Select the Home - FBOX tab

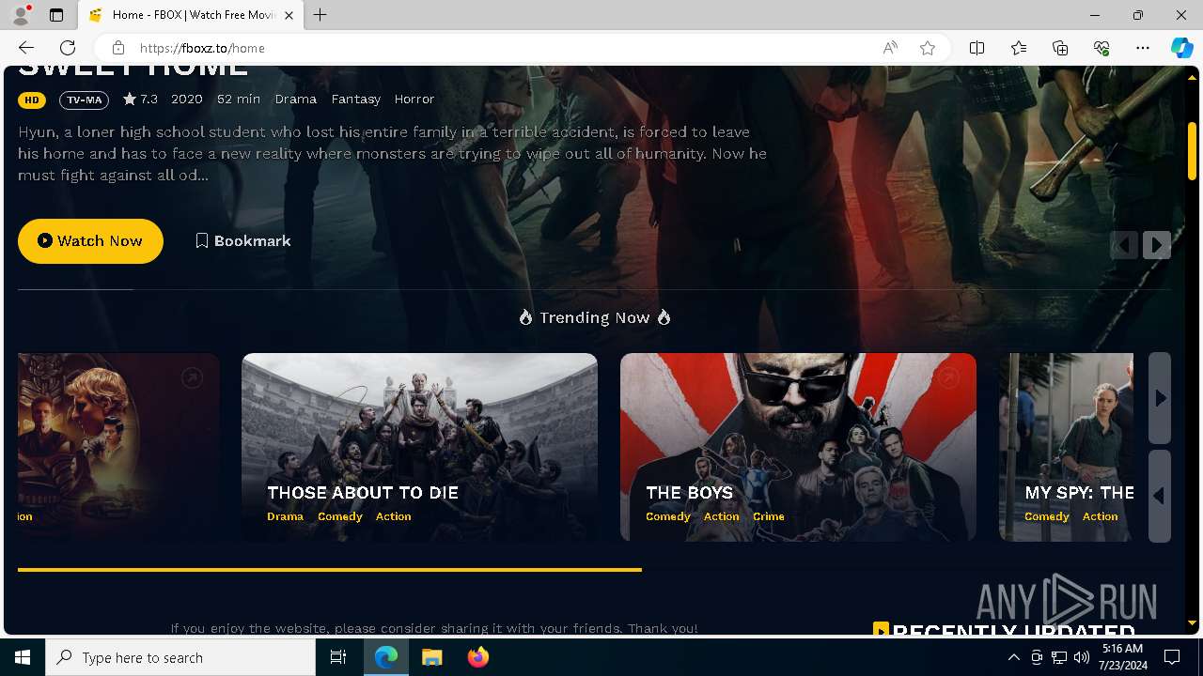tap(191, 15)
